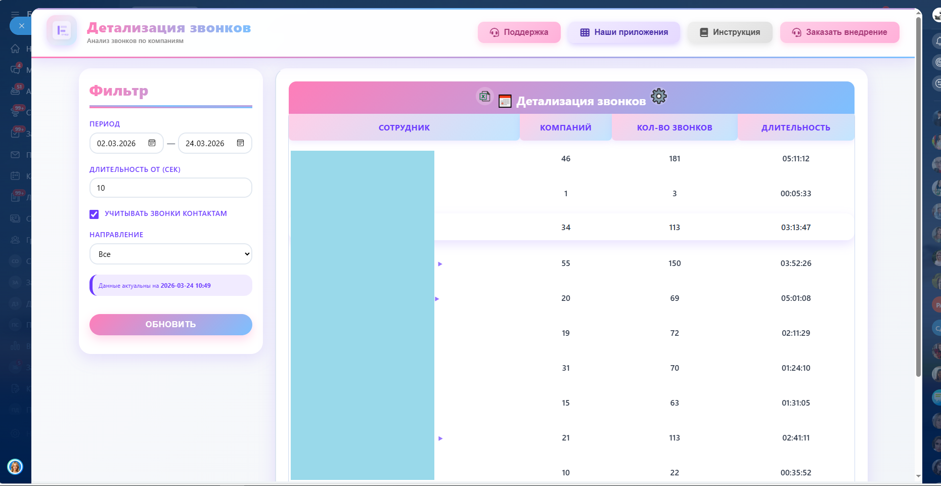Click the duration value 03:13:47

pos(796,228)
